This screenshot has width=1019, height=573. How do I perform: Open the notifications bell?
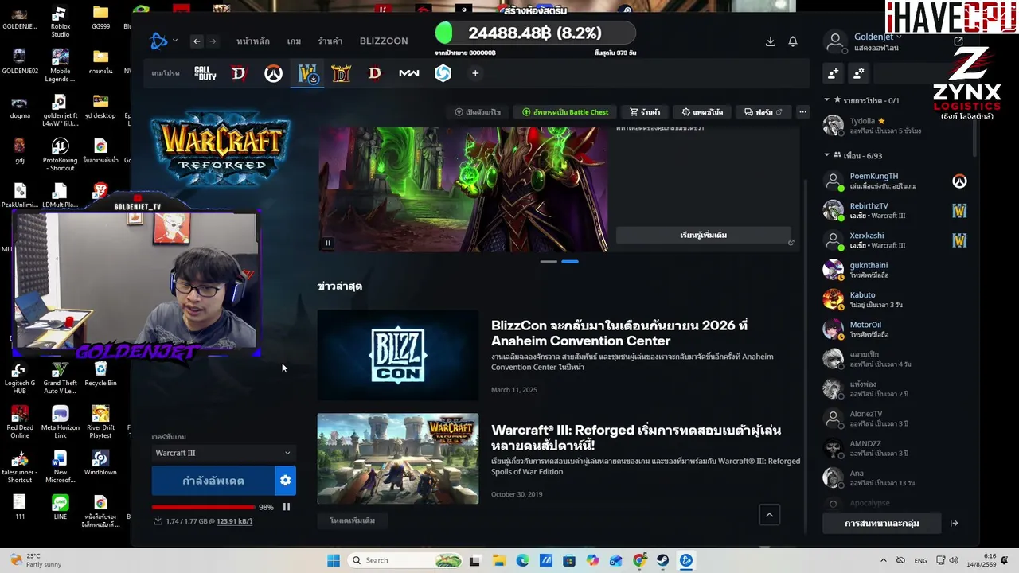click(x=793, y=41)
